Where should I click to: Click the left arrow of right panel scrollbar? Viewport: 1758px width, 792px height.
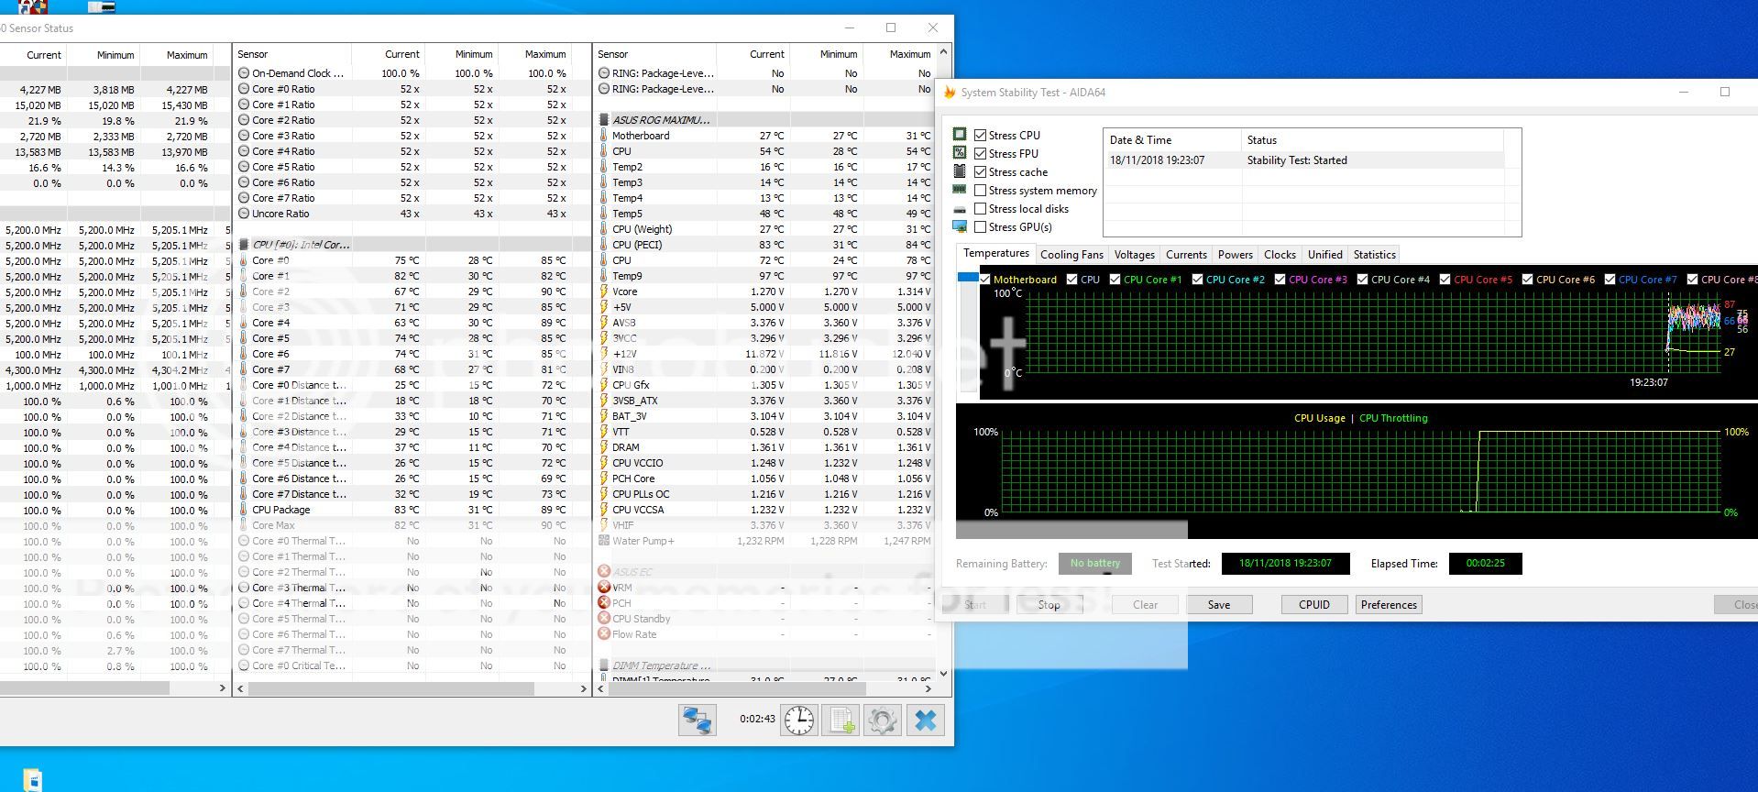pyautogui.click(x=601, y=688)
